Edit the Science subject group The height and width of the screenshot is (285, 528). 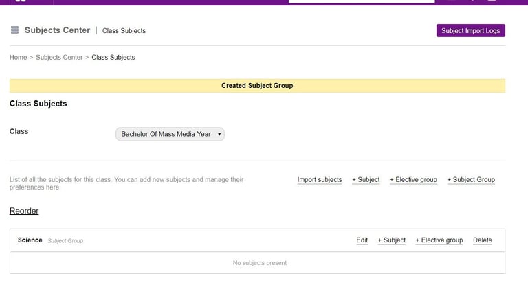click(x=362, y=240)
